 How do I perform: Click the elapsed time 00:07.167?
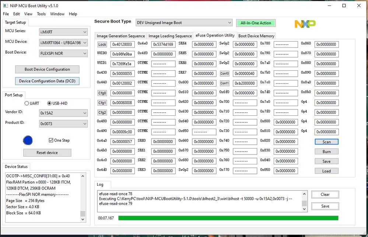(106, 218)
